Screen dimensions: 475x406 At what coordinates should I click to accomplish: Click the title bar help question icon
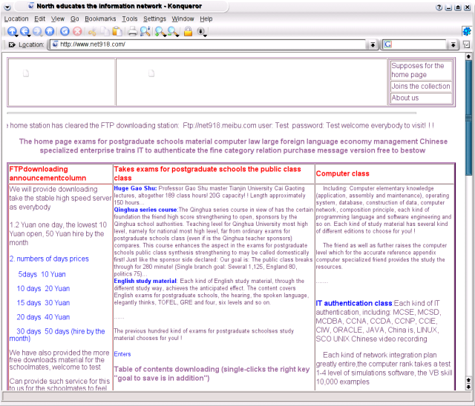click(x=439, y=7)
